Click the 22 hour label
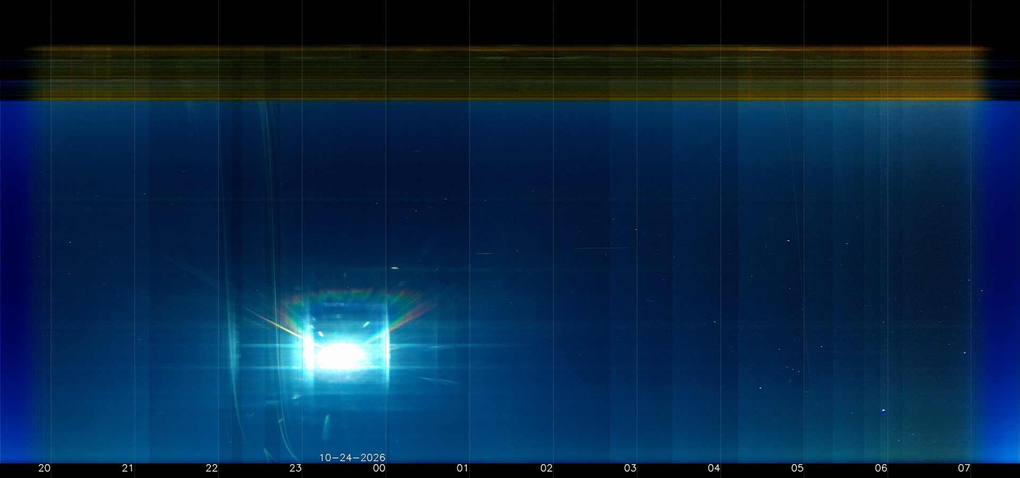This screenshot has width=1020, height=478. (x=212, y=468)
